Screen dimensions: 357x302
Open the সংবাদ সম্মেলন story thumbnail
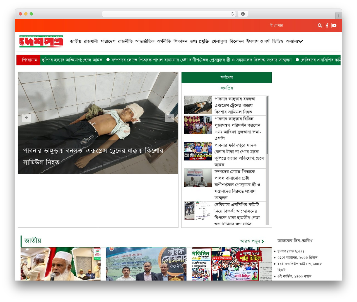pyautogui.click(x=198, y=178)
